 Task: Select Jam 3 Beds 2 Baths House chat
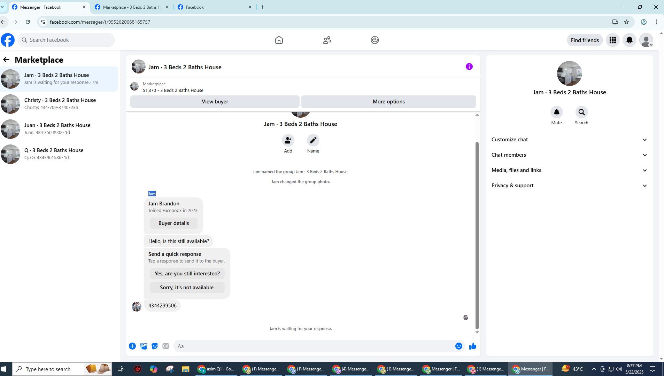(59, 79)
